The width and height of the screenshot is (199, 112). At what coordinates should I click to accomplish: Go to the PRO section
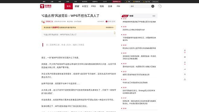93,6
